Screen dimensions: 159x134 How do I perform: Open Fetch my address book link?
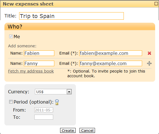click(31, 71)
